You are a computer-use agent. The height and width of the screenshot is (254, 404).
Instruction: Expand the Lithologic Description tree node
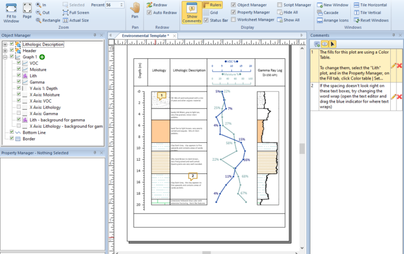(5, 44)
